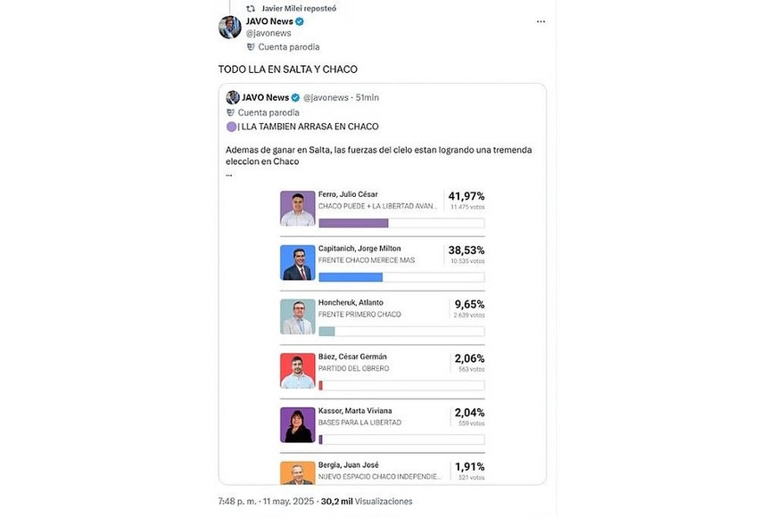The height and width of the screenshot is (517, 776).
Task: Click the 7:48 p. m. timestamp
Action: [239, 502]
